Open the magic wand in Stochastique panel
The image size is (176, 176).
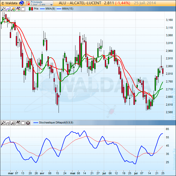13,123
